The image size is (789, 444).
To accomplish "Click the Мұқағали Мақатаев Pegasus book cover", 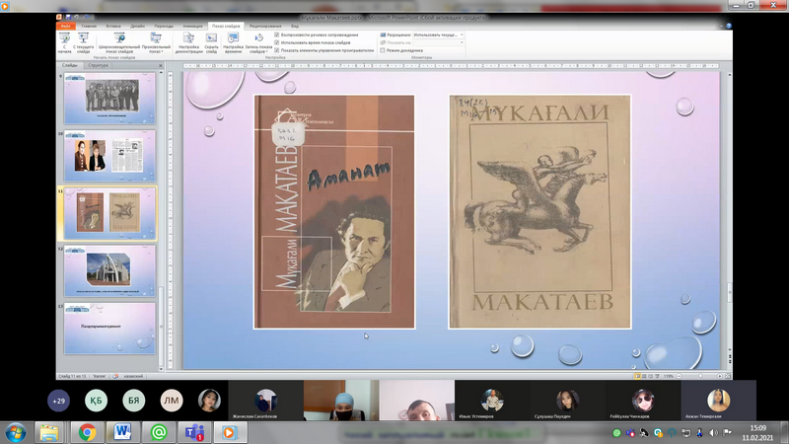I will [539, 211].
